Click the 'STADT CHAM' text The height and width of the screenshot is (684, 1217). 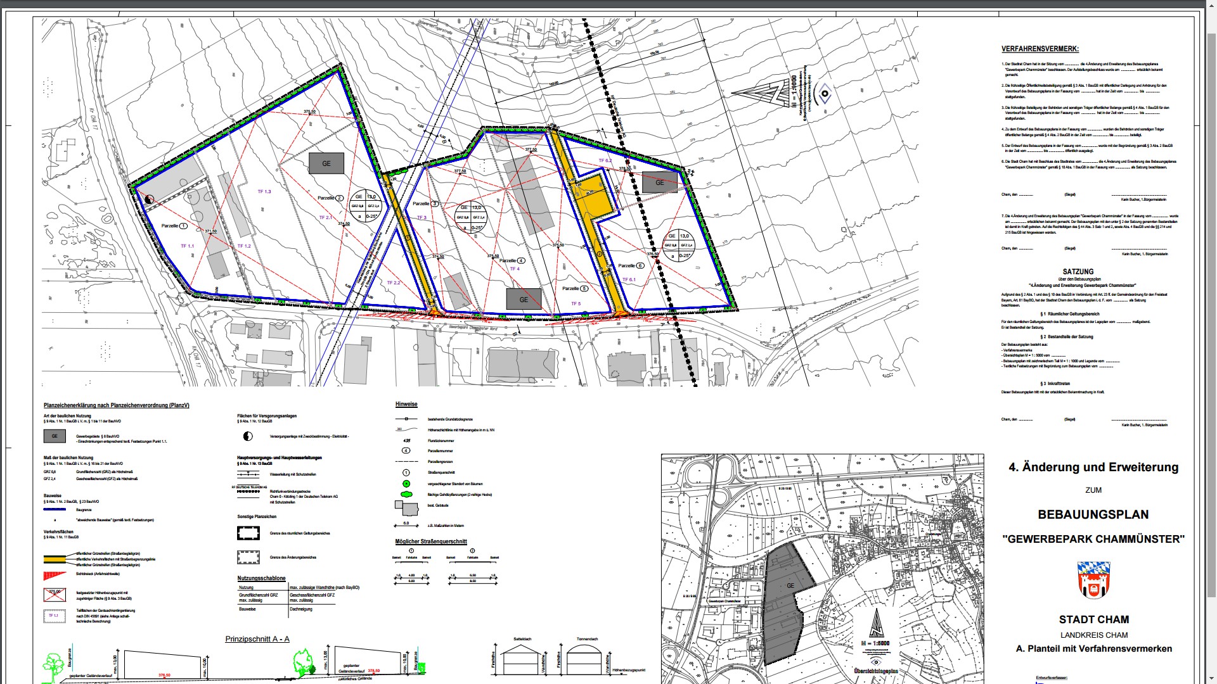coord(1093,619)
